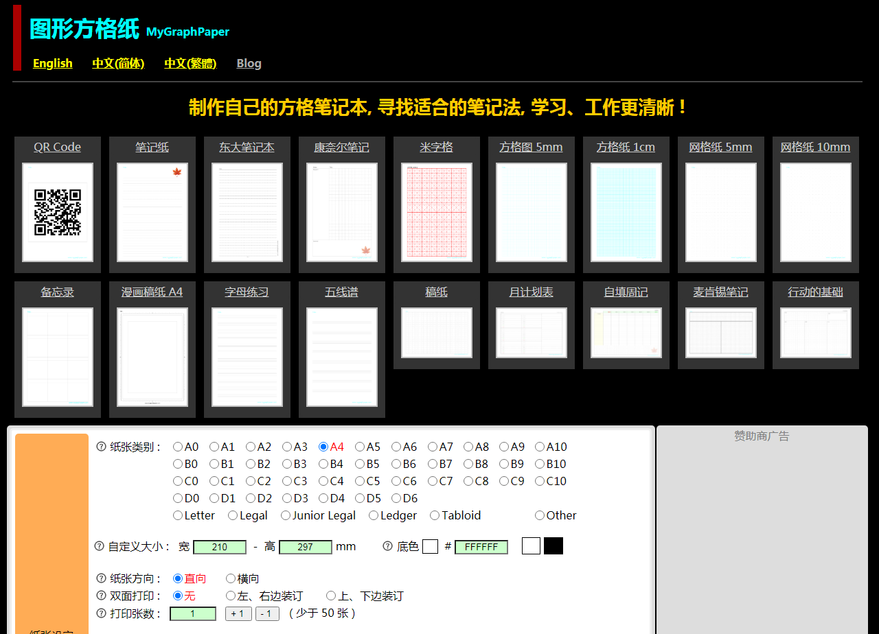
Task: Click help icon beside 打印张数
Action: click(x=102, y=613)
